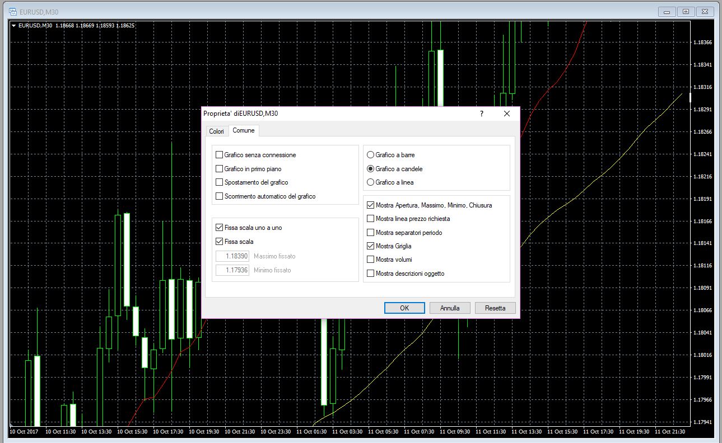The height and width of the screenshot is (443, 722).
Task: Enable Grafico senza connessione checkbox
Action: tap(220, 155)
